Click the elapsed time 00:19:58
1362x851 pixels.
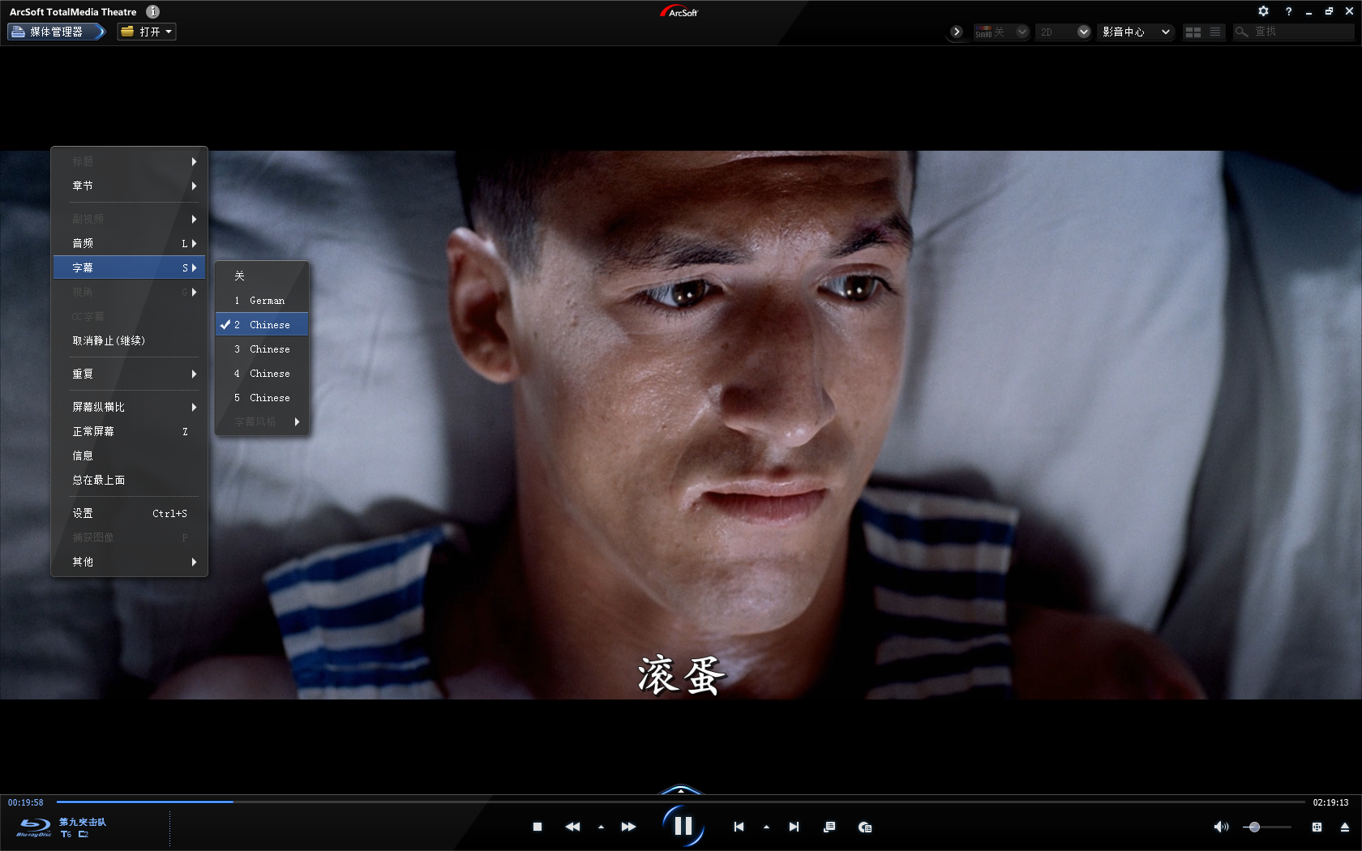26,802
